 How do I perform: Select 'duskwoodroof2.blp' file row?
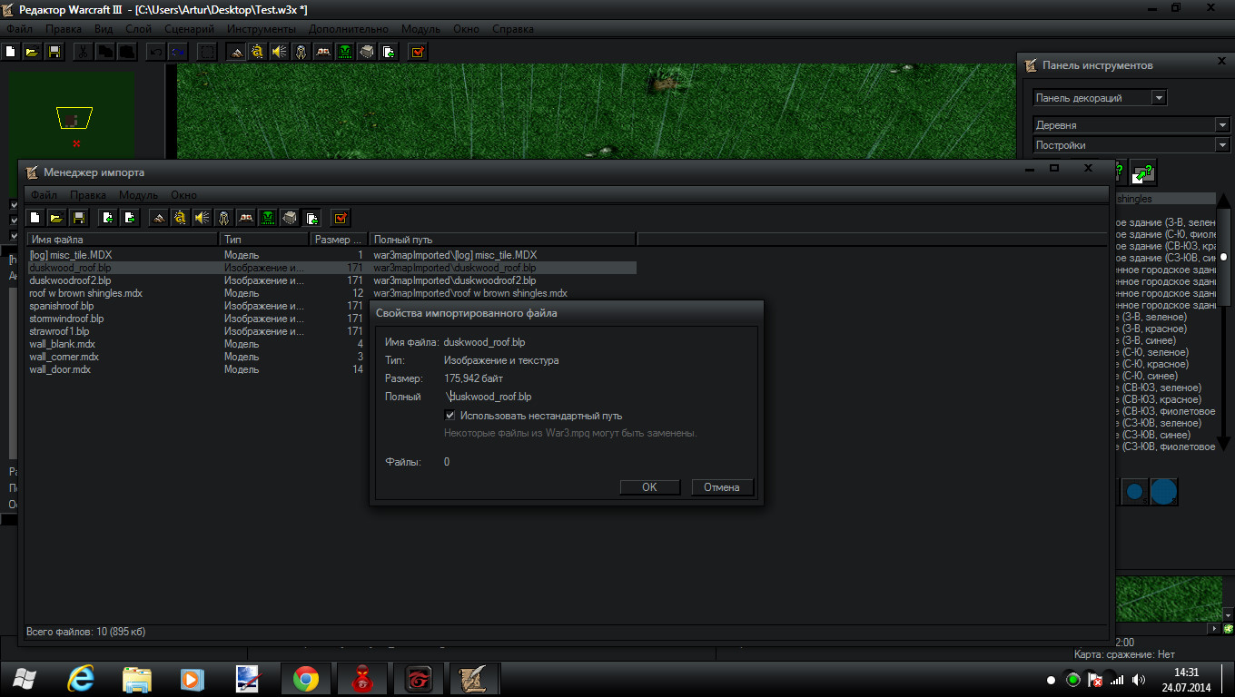[x=331, y=280]
